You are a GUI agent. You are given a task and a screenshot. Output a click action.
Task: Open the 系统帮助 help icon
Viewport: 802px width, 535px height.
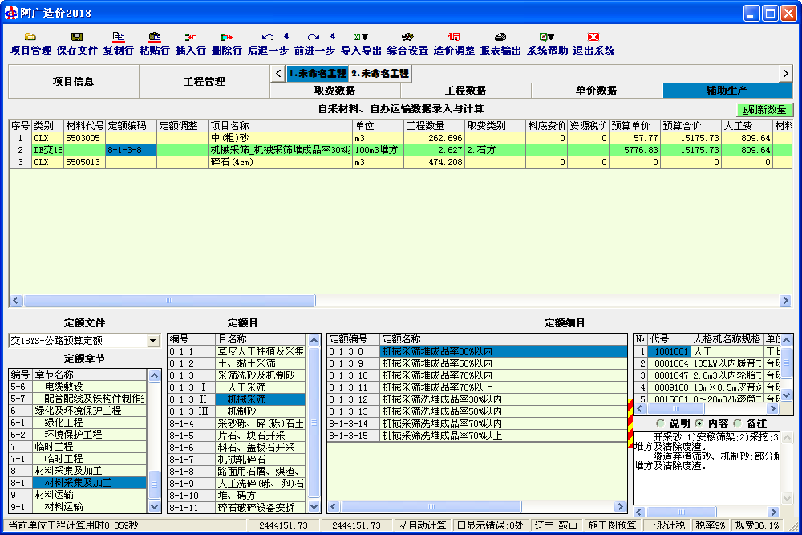tap(547, 37)
